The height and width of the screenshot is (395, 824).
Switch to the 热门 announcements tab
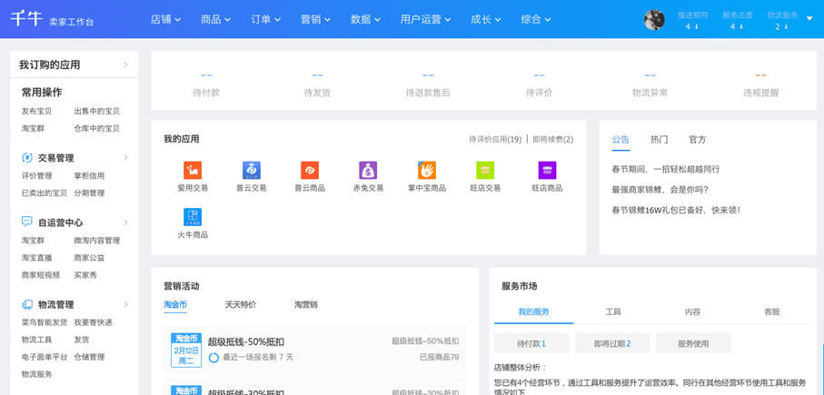coord(659,140)
